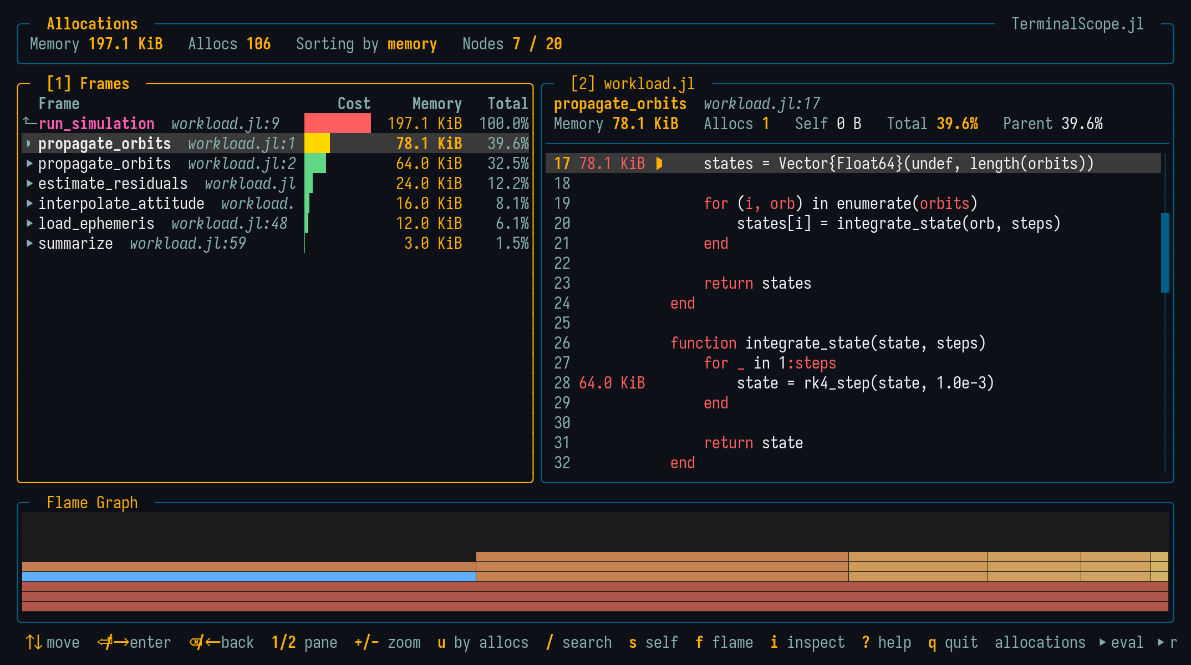
Task: Click the summarize 1.5% total value
Action: pos(512,243)
